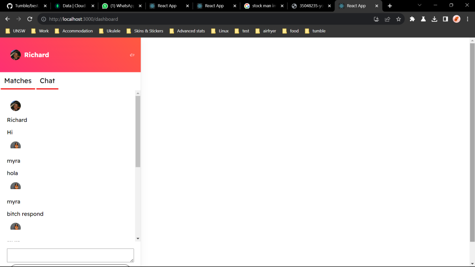Viewport: 475px width, 267px height.
Task: Open a new browser tab
Action: point(390,6)
